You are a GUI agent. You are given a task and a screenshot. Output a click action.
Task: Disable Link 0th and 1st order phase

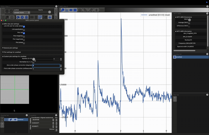pos(24,26)
